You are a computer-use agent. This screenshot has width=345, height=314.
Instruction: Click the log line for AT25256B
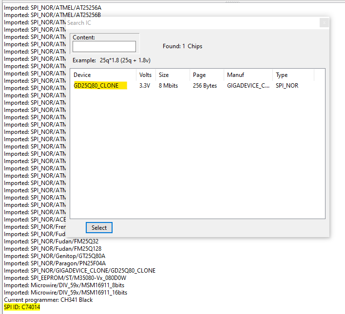click(x=52, y=15)
